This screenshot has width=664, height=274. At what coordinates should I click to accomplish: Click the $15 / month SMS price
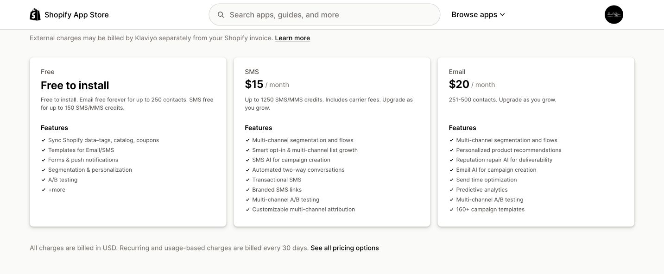coord(267,84)
